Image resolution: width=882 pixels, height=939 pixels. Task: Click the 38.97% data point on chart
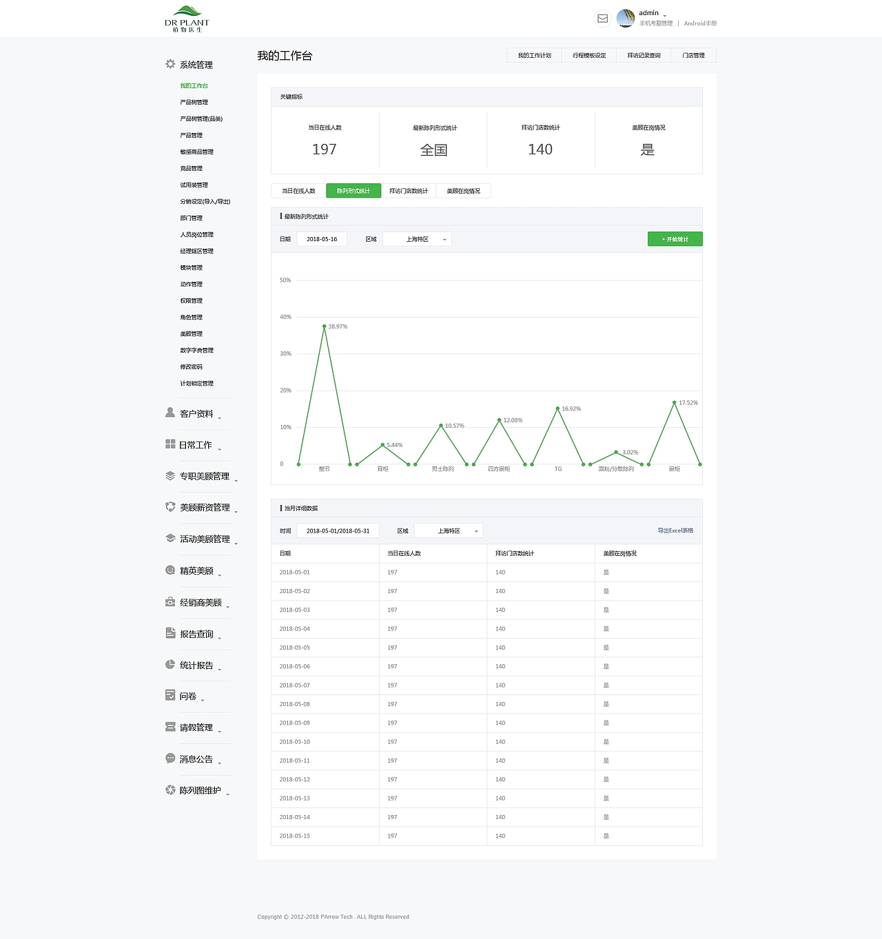[324, 326]
